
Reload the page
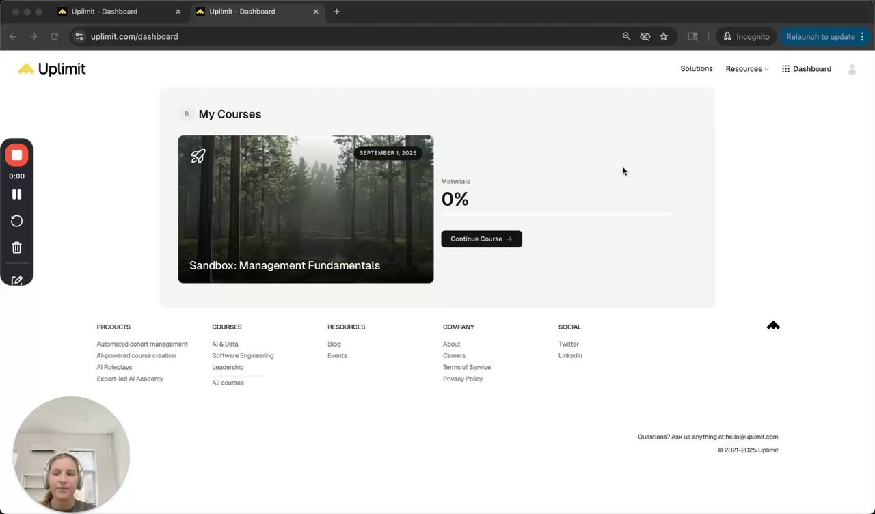click(55, 37)
